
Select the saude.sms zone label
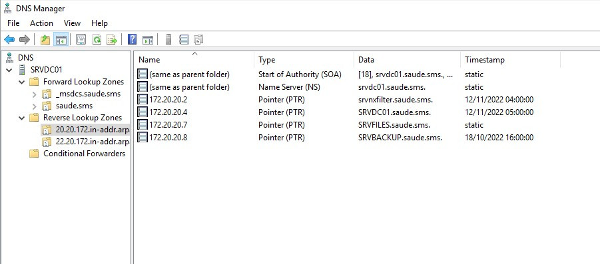tap(74, 106)
